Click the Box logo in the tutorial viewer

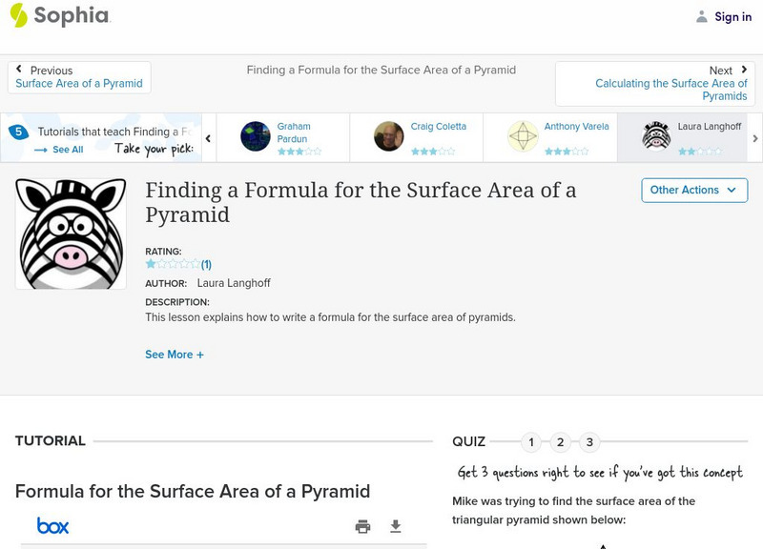(52, 526)
